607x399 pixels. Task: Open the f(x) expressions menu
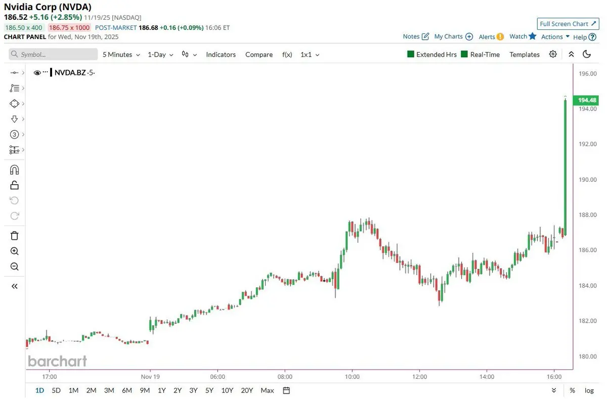[287, 54]
